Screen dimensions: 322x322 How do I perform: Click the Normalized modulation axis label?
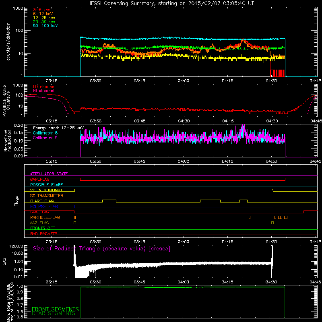[x=7, y=140]
